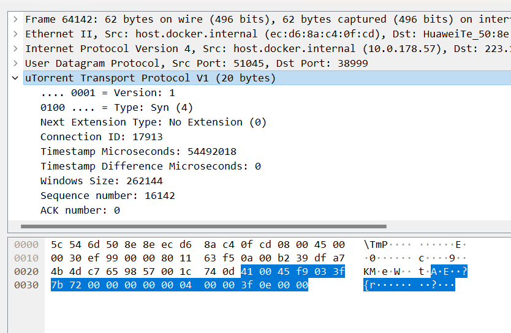Click highlighted ASCII {r in last row
Screen dimensions: 511x333
370,285
